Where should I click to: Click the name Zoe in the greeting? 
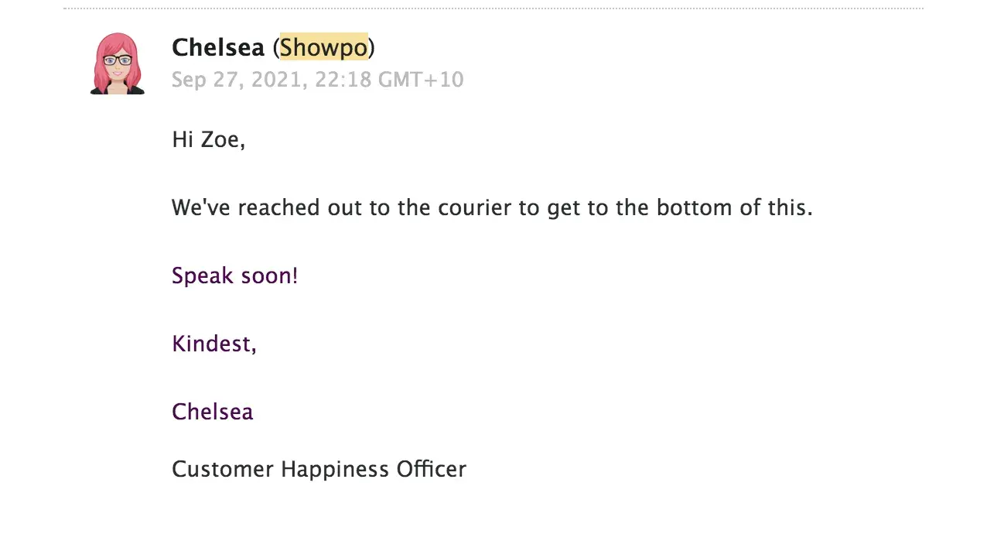pos(220,141)
